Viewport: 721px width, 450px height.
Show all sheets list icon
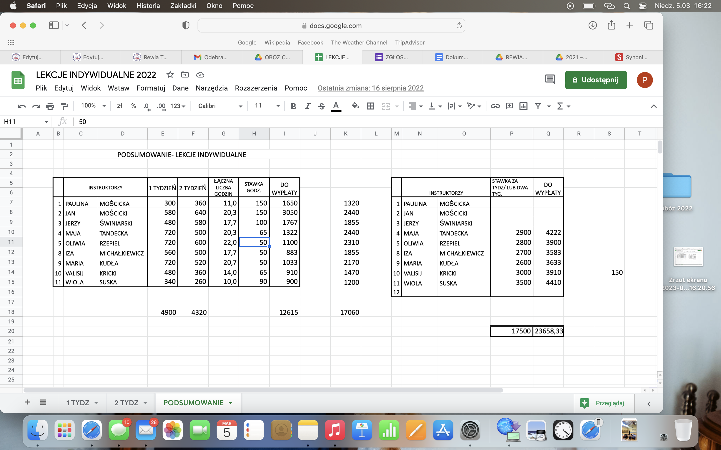(x=43, y=402)
